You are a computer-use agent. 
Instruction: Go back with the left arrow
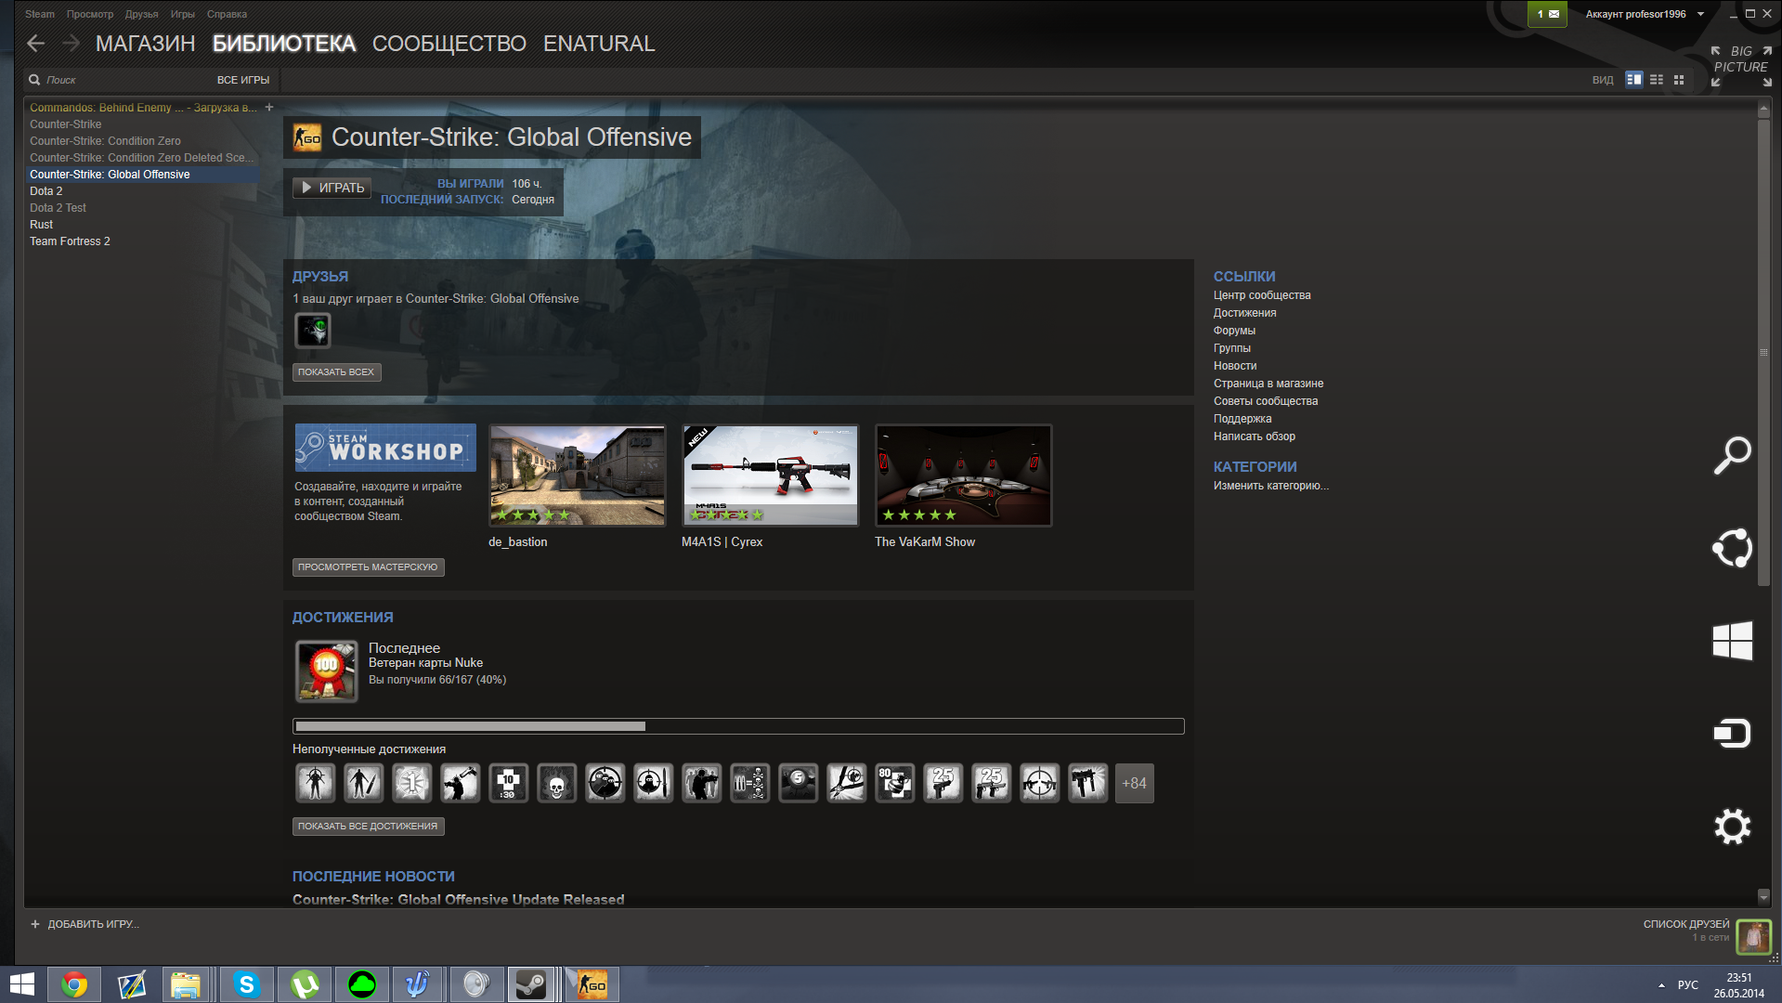click(36, 43)
